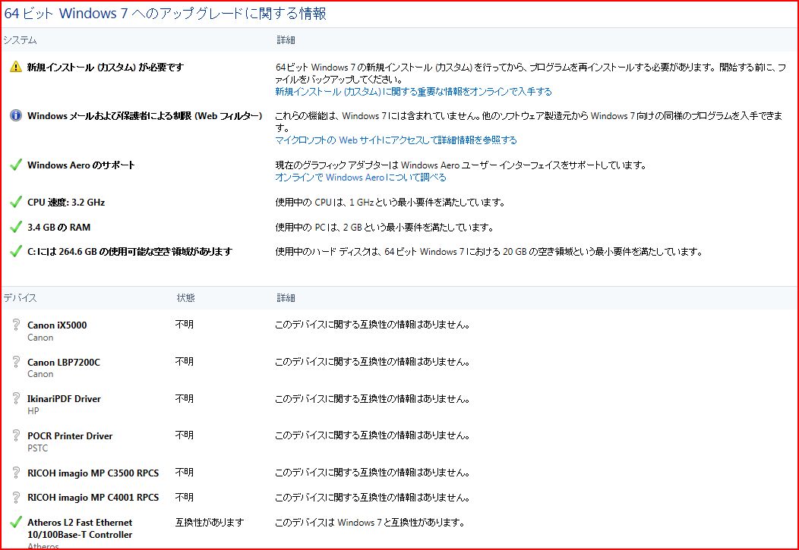Click the このデバイスは Windows 7 と互換性があります text
Image resolution: width=799 pixels, height=550 pixels.
coord(370,522)
